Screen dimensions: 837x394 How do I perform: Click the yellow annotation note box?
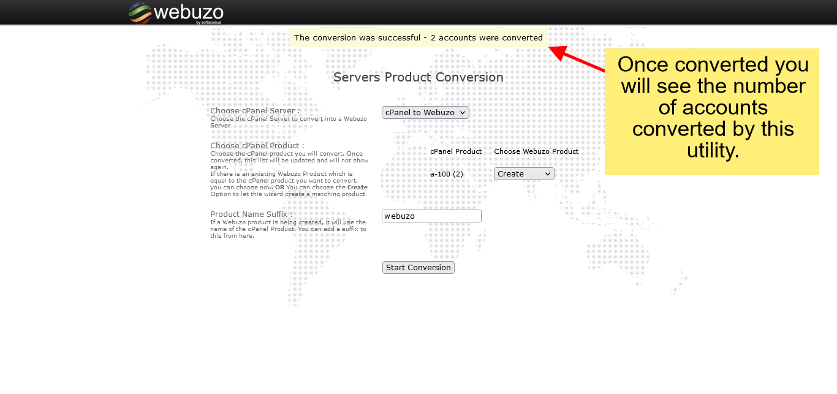[711, 112]
